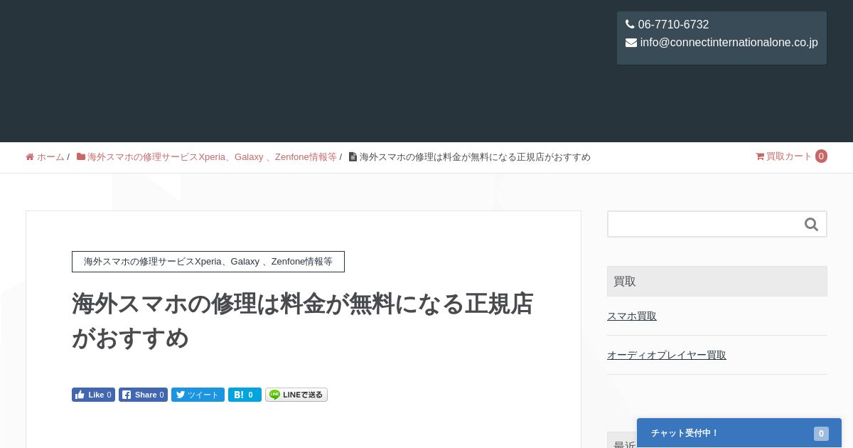This screenshot has height=448, width=853.
Task: Click the Twitter ツイート button
Action: pos(198,395)
